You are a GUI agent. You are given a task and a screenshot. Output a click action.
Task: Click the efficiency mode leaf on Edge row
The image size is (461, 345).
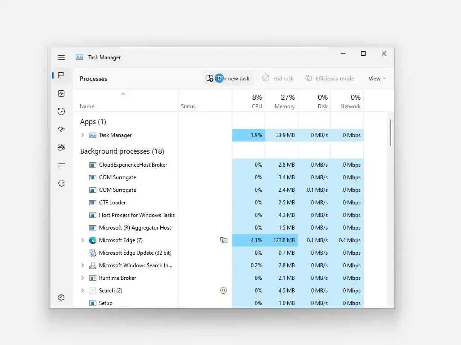[x=223, y=240]
